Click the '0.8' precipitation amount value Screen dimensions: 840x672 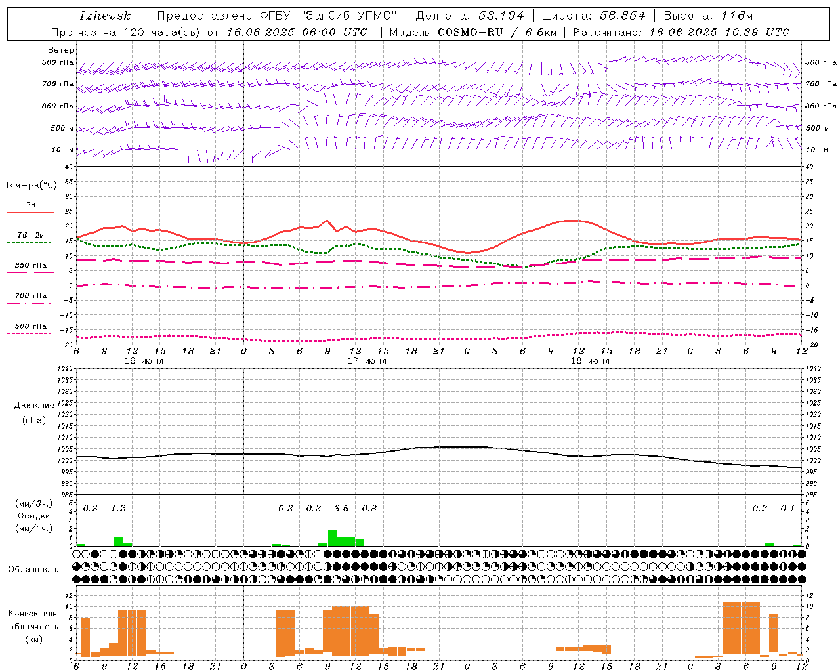pos(369,509)
